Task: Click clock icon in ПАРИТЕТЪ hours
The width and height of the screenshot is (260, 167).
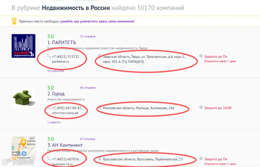Action: click(201, 56)
